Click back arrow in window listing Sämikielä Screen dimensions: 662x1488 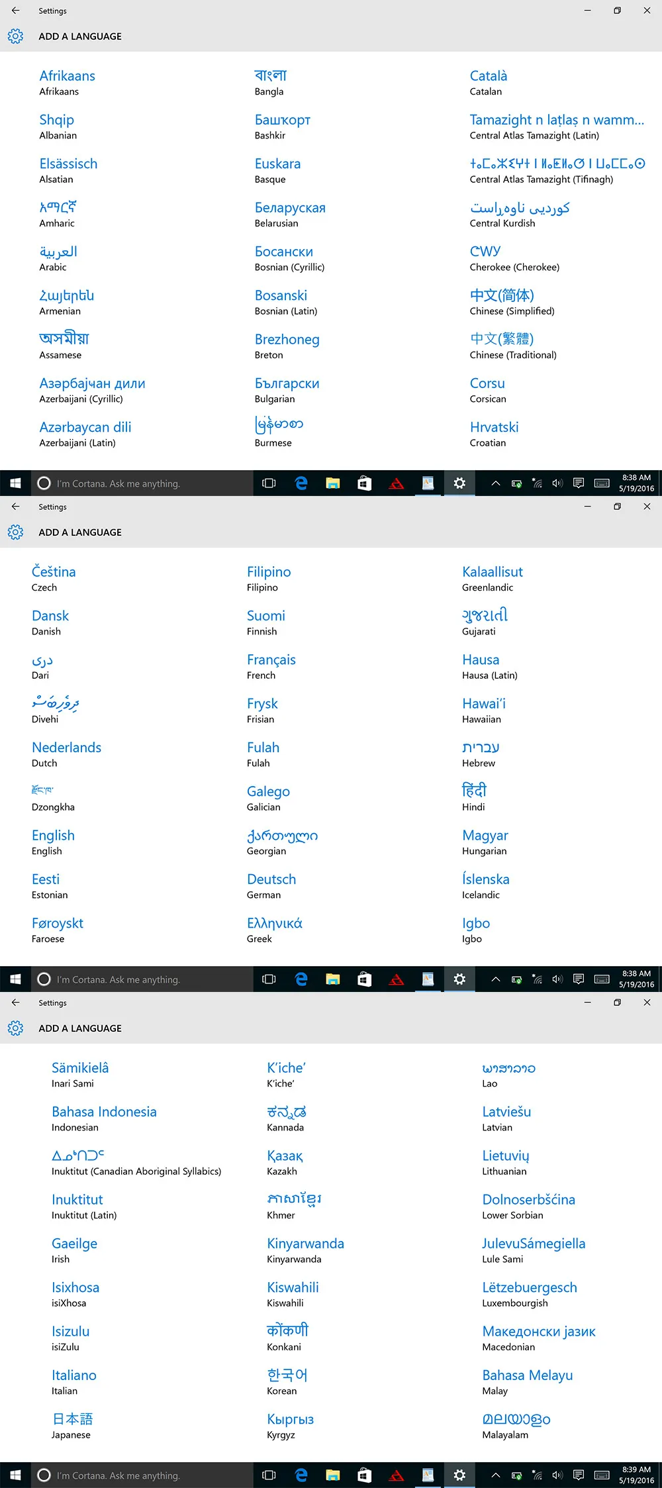point(15,1003)
